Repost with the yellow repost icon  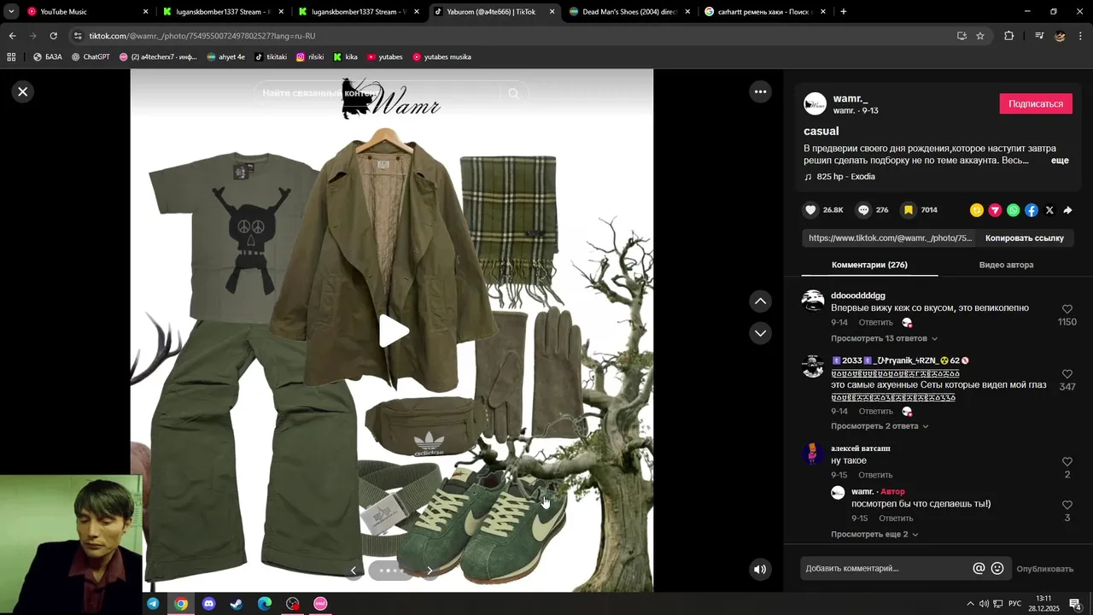pos(977,210)
